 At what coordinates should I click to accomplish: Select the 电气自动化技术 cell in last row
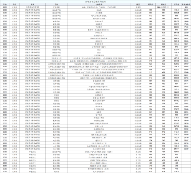[x=99, y=171]
